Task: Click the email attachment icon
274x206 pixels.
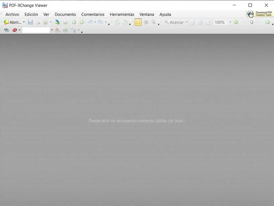Action: point(45,22)
